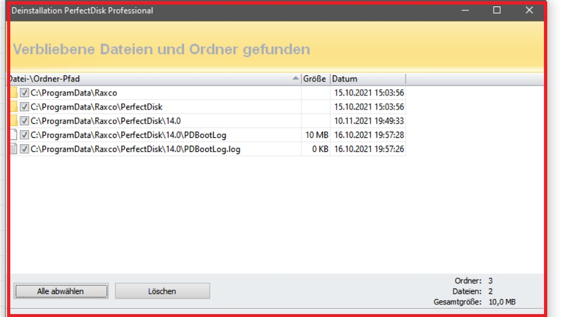The height and width of the screenshot is (317, 565).
Task: Click folder icon for C:\ProgramData\Raxco
Action: [x=13, y=93]
